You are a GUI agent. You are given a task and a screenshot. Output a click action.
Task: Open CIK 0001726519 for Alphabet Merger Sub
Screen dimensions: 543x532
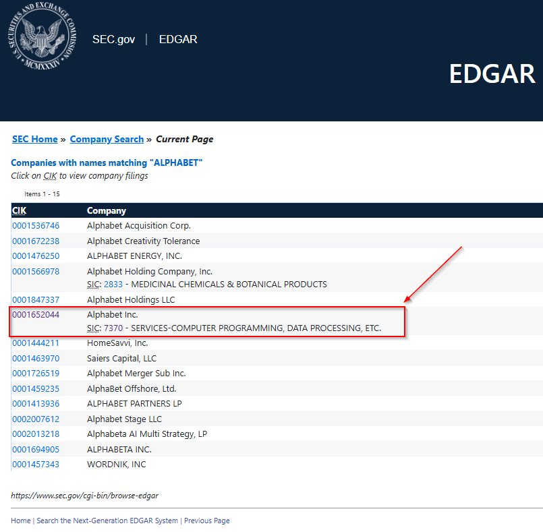(x=36, y=374)
